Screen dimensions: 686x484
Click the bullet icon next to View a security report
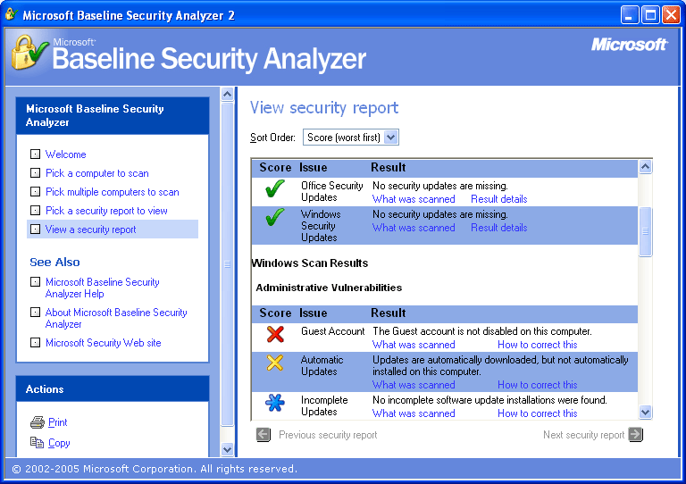click(x=35, y=229)
